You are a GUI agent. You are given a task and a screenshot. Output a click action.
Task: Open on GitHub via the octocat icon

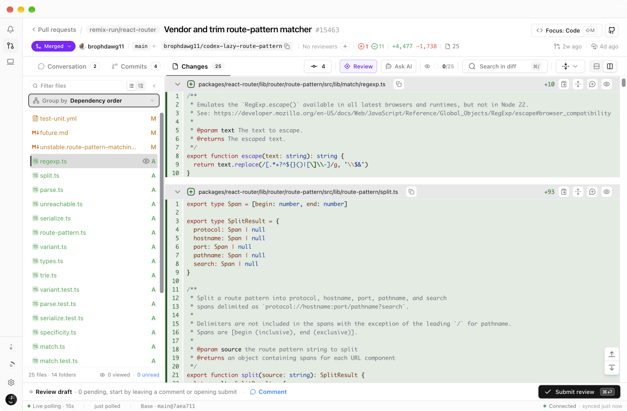pos(612,30)
